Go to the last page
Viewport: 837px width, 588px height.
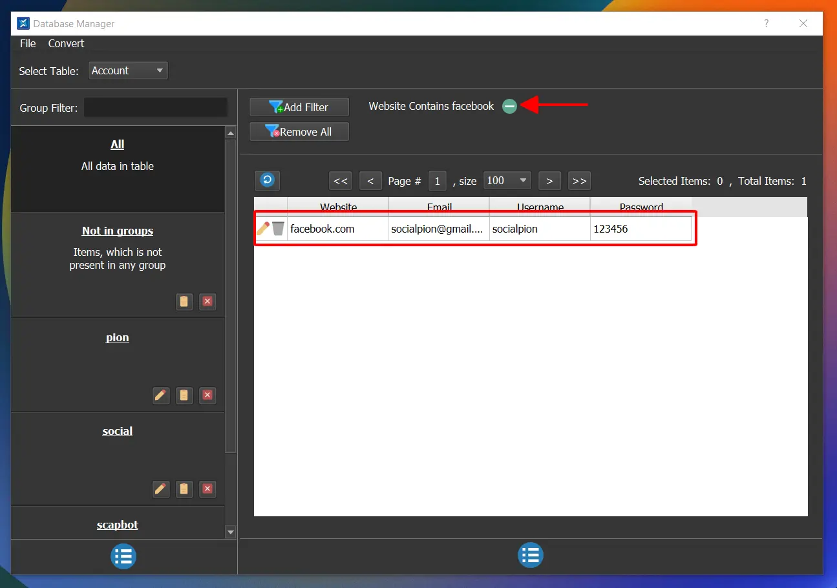(580, 181)
